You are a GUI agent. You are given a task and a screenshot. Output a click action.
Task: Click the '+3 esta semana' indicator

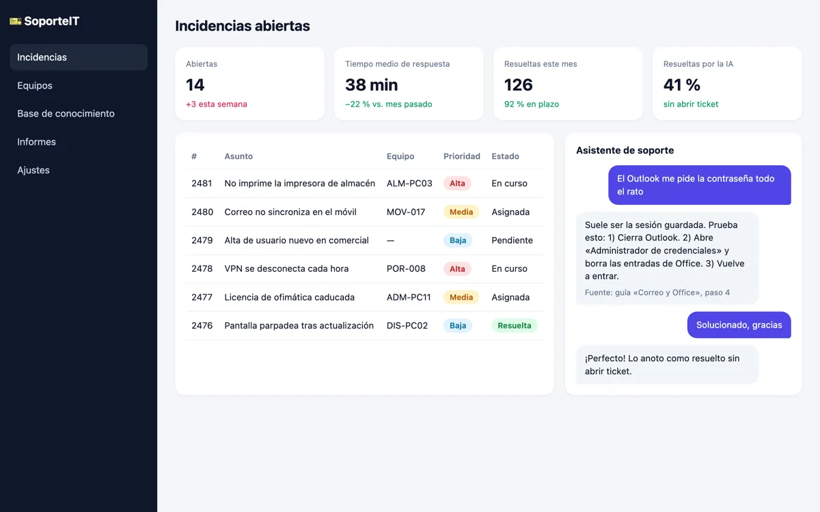pyautogui.click(x=217, y=104)
